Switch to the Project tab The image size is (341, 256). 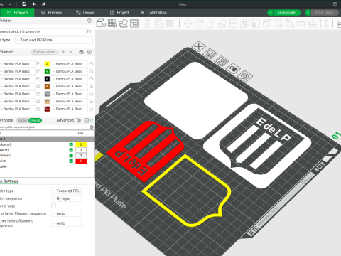point(119,13)
